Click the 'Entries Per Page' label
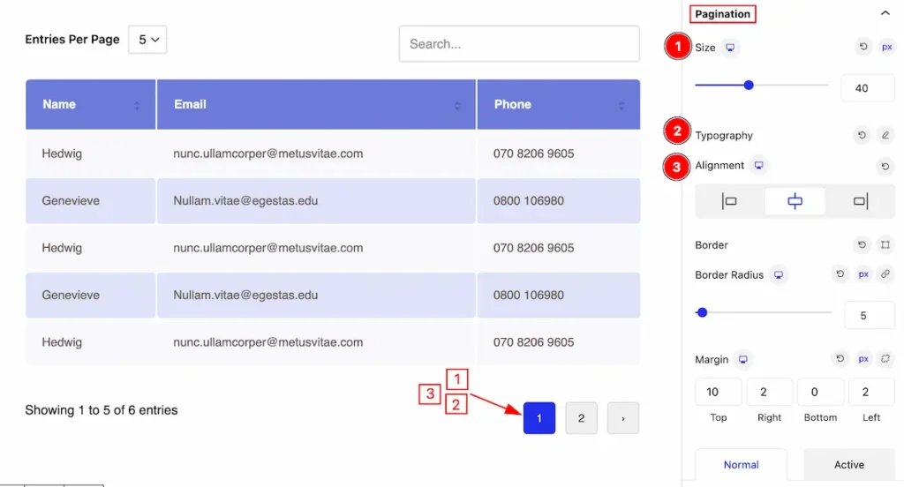 72,39
